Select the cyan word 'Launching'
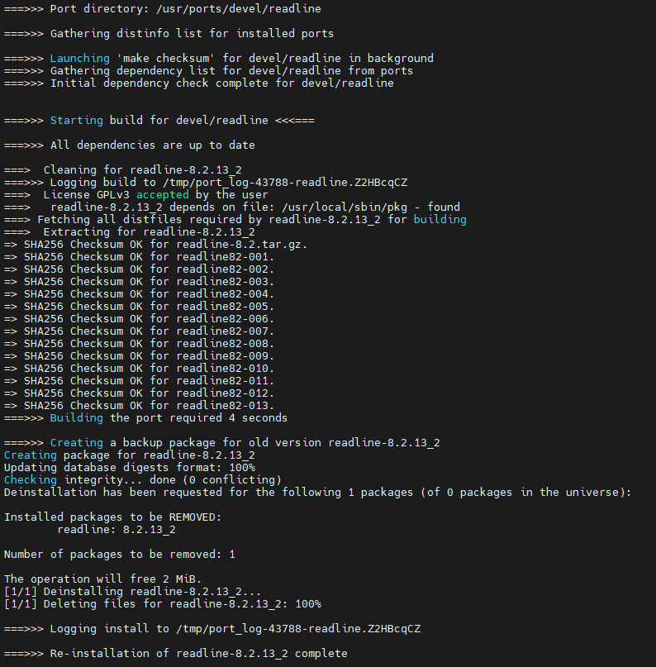This screenshot has height=667, width=656. pos(79,59)
